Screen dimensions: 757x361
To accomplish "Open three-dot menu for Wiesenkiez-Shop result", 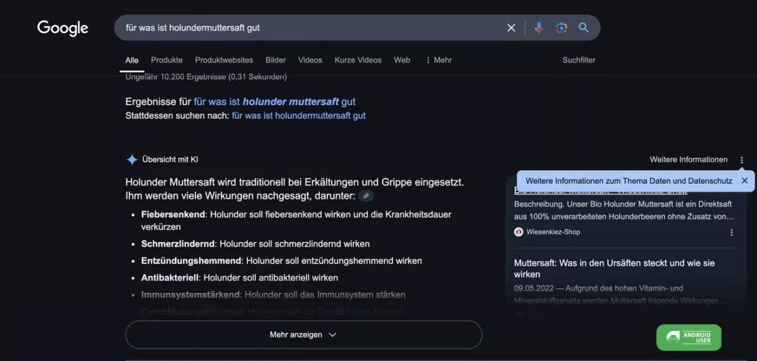I will (x=731, y=232).
